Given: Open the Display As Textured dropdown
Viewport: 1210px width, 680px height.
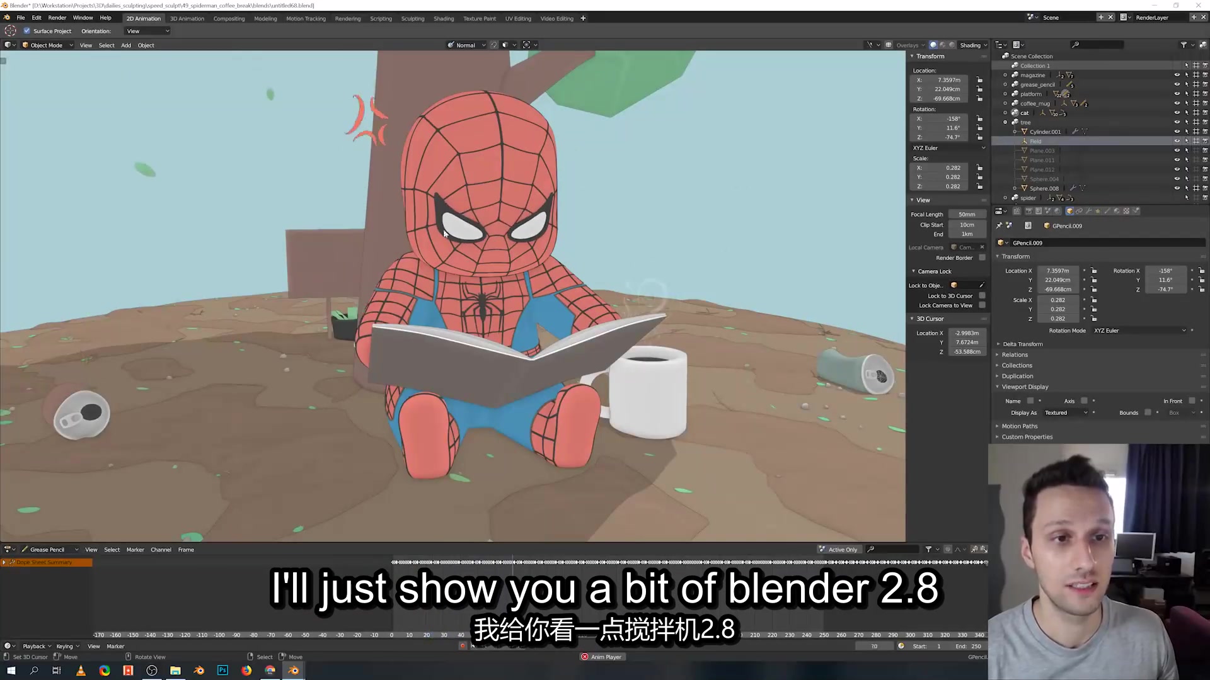Looking at the screenshot, I should click(1065, 412).
